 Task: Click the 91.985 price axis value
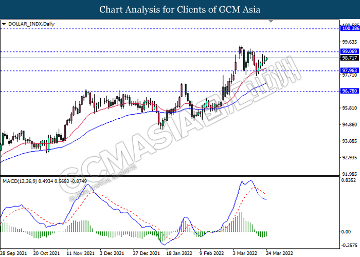click(349, 174)
